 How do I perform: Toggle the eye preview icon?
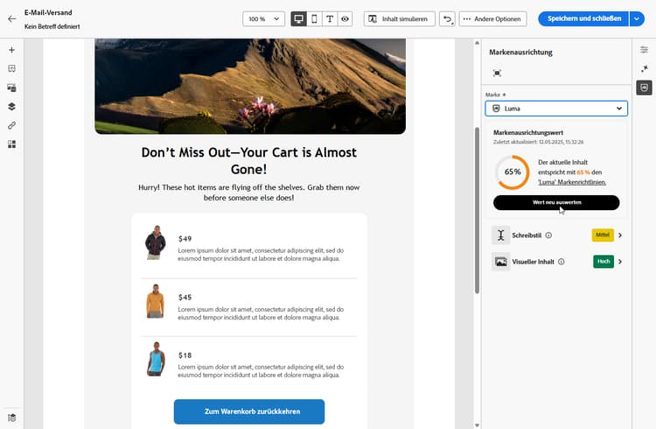(x=345, y=19)
